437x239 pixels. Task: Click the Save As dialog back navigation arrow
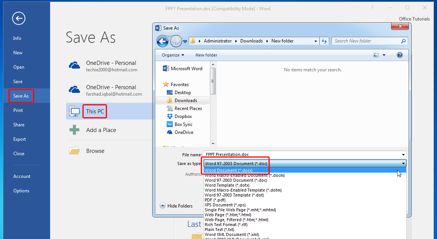(x=162, y=41)
